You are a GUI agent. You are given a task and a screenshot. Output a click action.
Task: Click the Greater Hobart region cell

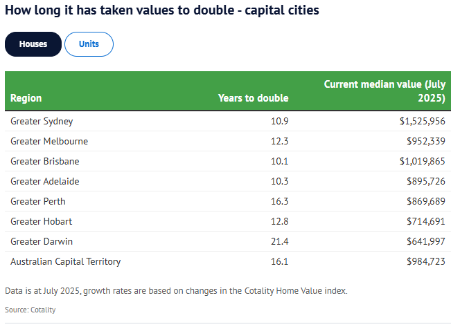(x=41, y=221)
